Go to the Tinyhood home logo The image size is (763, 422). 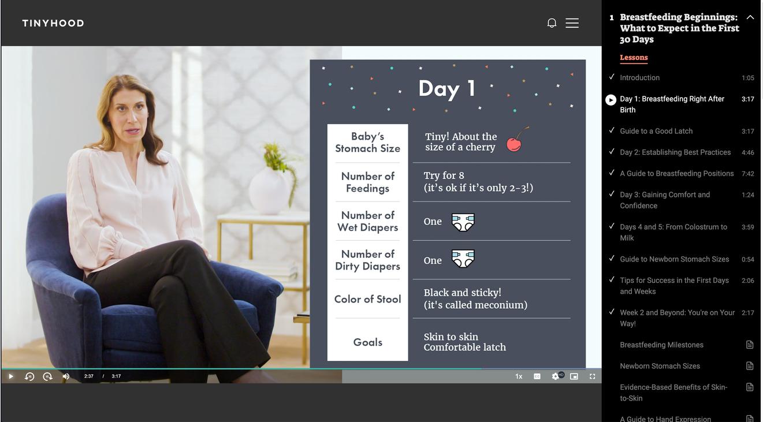53,23
